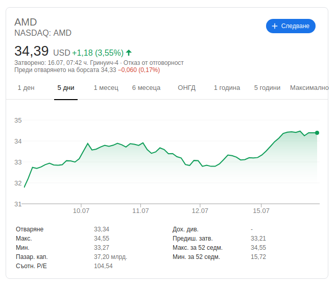Screen dimensions: 336x285
Task: Click the Пазар. кап. value 37,20 млрд.
Action: click(x=111, y=257)
